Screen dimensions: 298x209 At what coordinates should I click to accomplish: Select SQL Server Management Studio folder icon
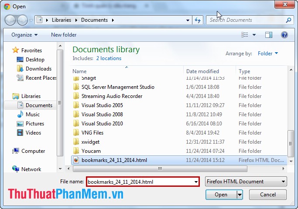[76, 87]
